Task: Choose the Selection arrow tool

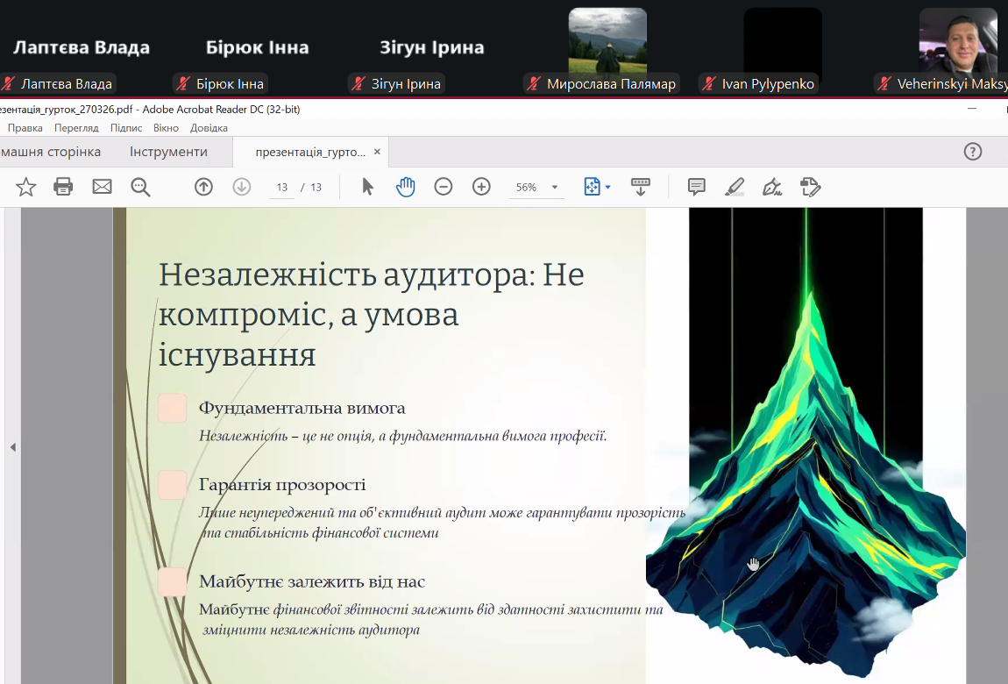Action: 367,187
